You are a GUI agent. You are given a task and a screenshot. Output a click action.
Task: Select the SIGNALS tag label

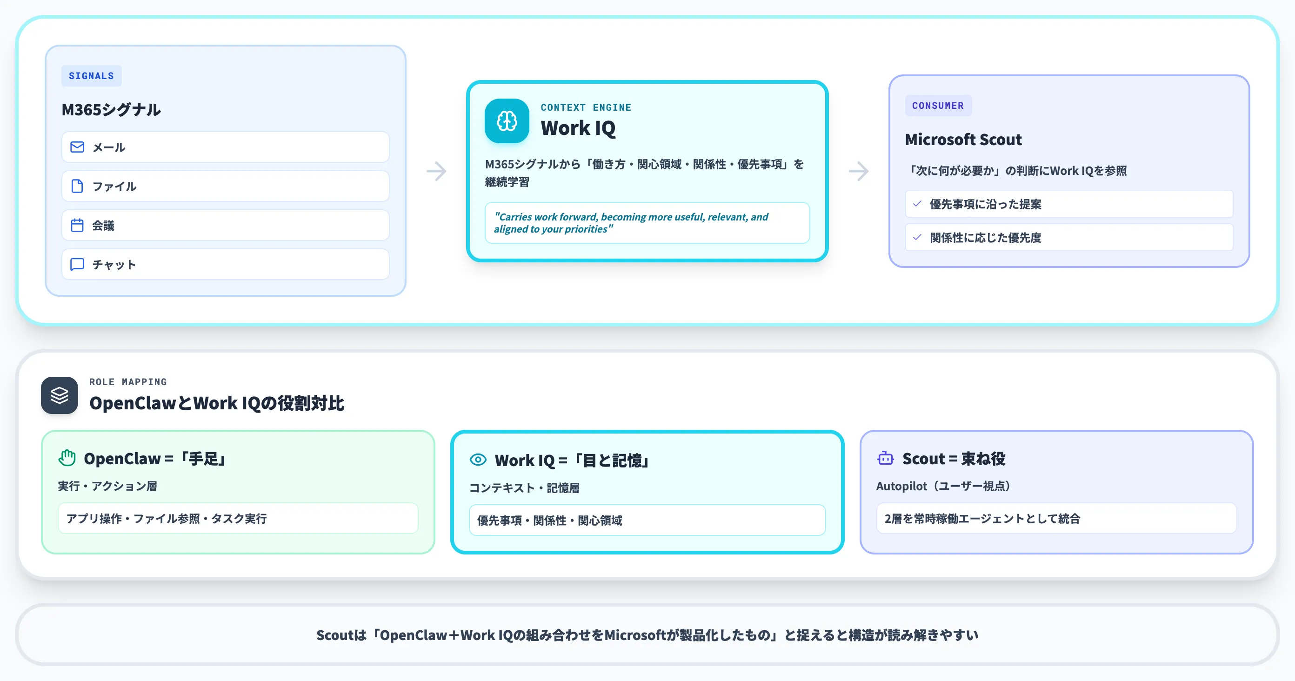[x=92, y=76]
